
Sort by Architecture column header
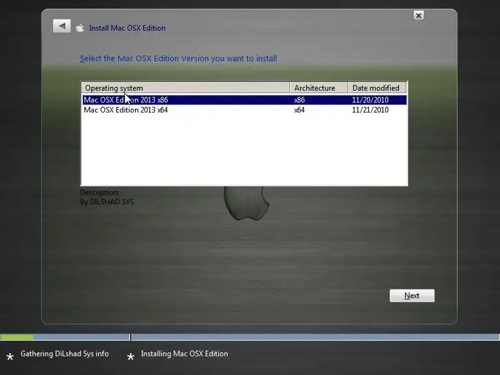[x=319, y=87]
